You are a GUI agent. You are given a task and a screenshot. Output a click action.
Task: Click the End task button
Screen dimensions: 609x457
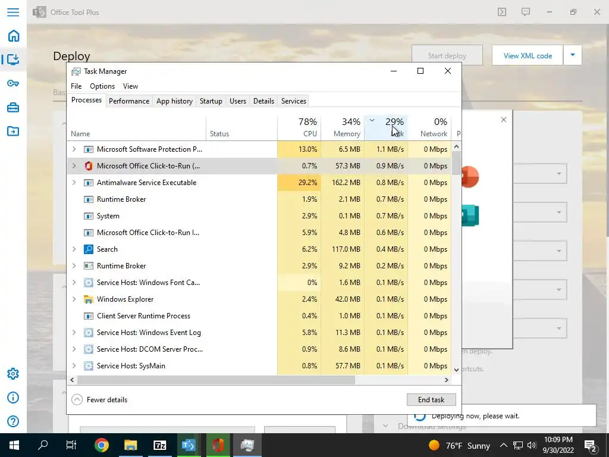[x=431, y=399]
